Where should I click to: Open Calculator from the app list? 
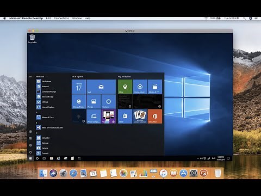tap(43, 138)
